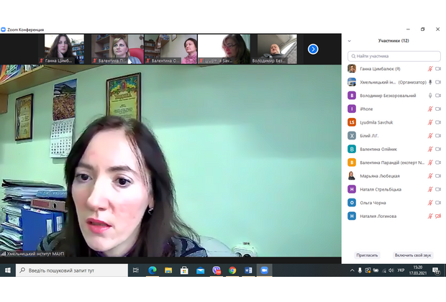Viewport: 446px width, 302px height.
Task: Click muted mic icon for Lyudmila Savchuk
Action: (x=430, y=122)
